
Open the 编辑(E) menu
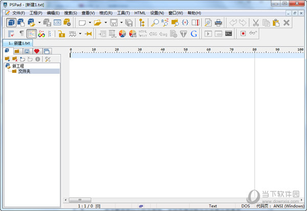pyautogui.click(x=53, y=13)
